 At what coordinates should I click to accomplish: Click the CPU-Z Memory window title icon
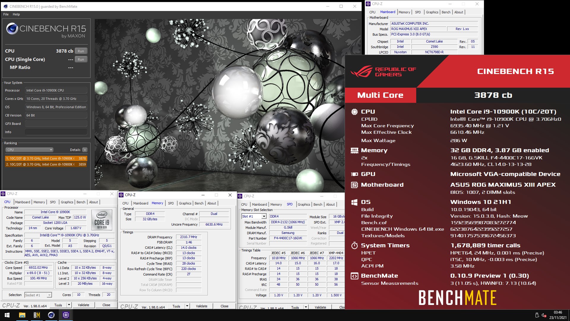pos(121,195)
